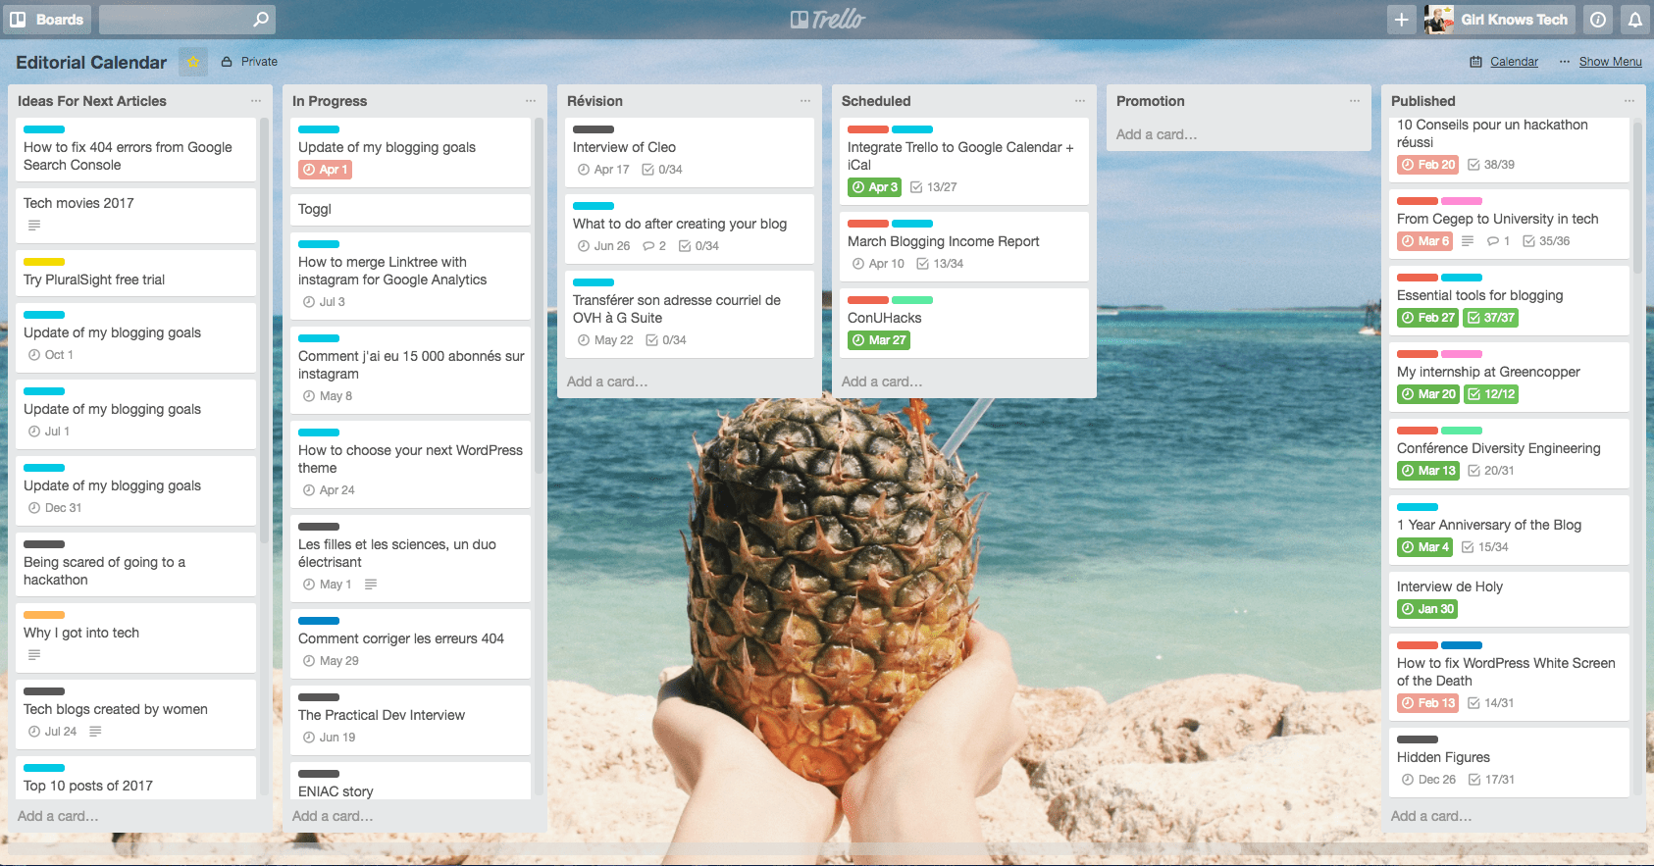Click description icon on Tech movies 2017 card
Screen dimensions: 1654x866
click(x=34, y=226)
